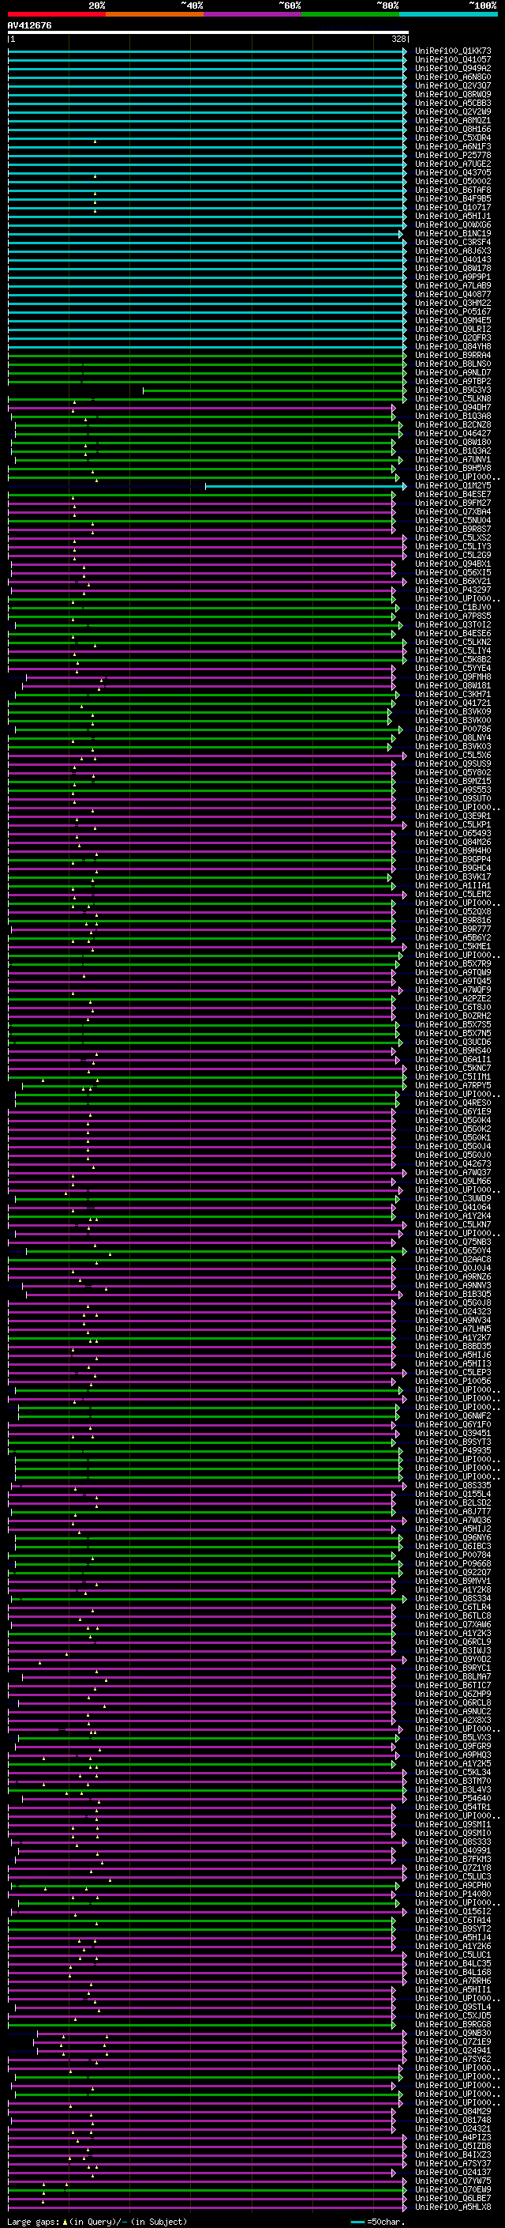Select the UniRef100_O81748 hit label
The image size is (505, 2228).
[x=453, y=2121]
